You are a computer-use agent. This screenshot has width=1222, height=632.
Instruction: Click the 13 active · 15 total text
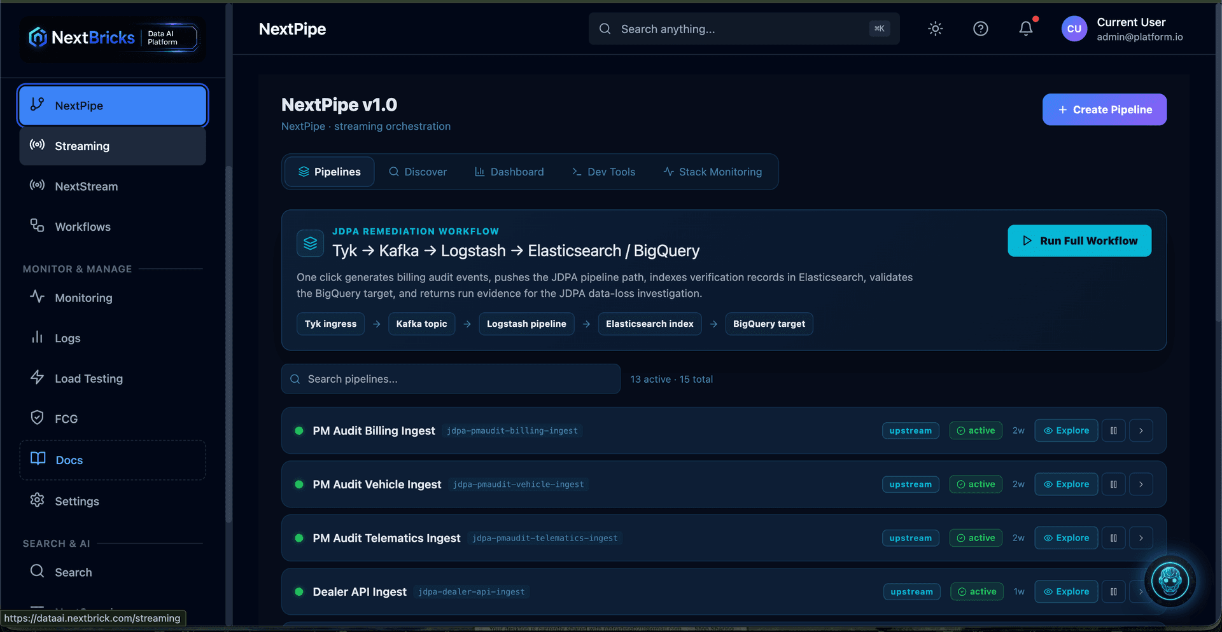tap(671, 379)
